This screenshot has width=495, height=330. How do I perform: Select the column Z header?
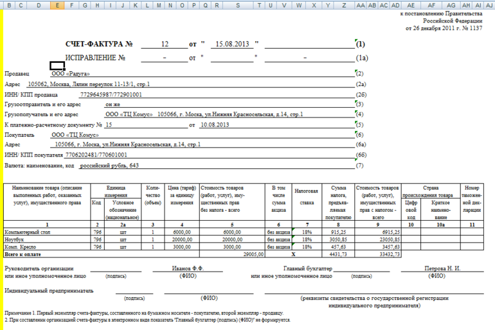[345, 5]
